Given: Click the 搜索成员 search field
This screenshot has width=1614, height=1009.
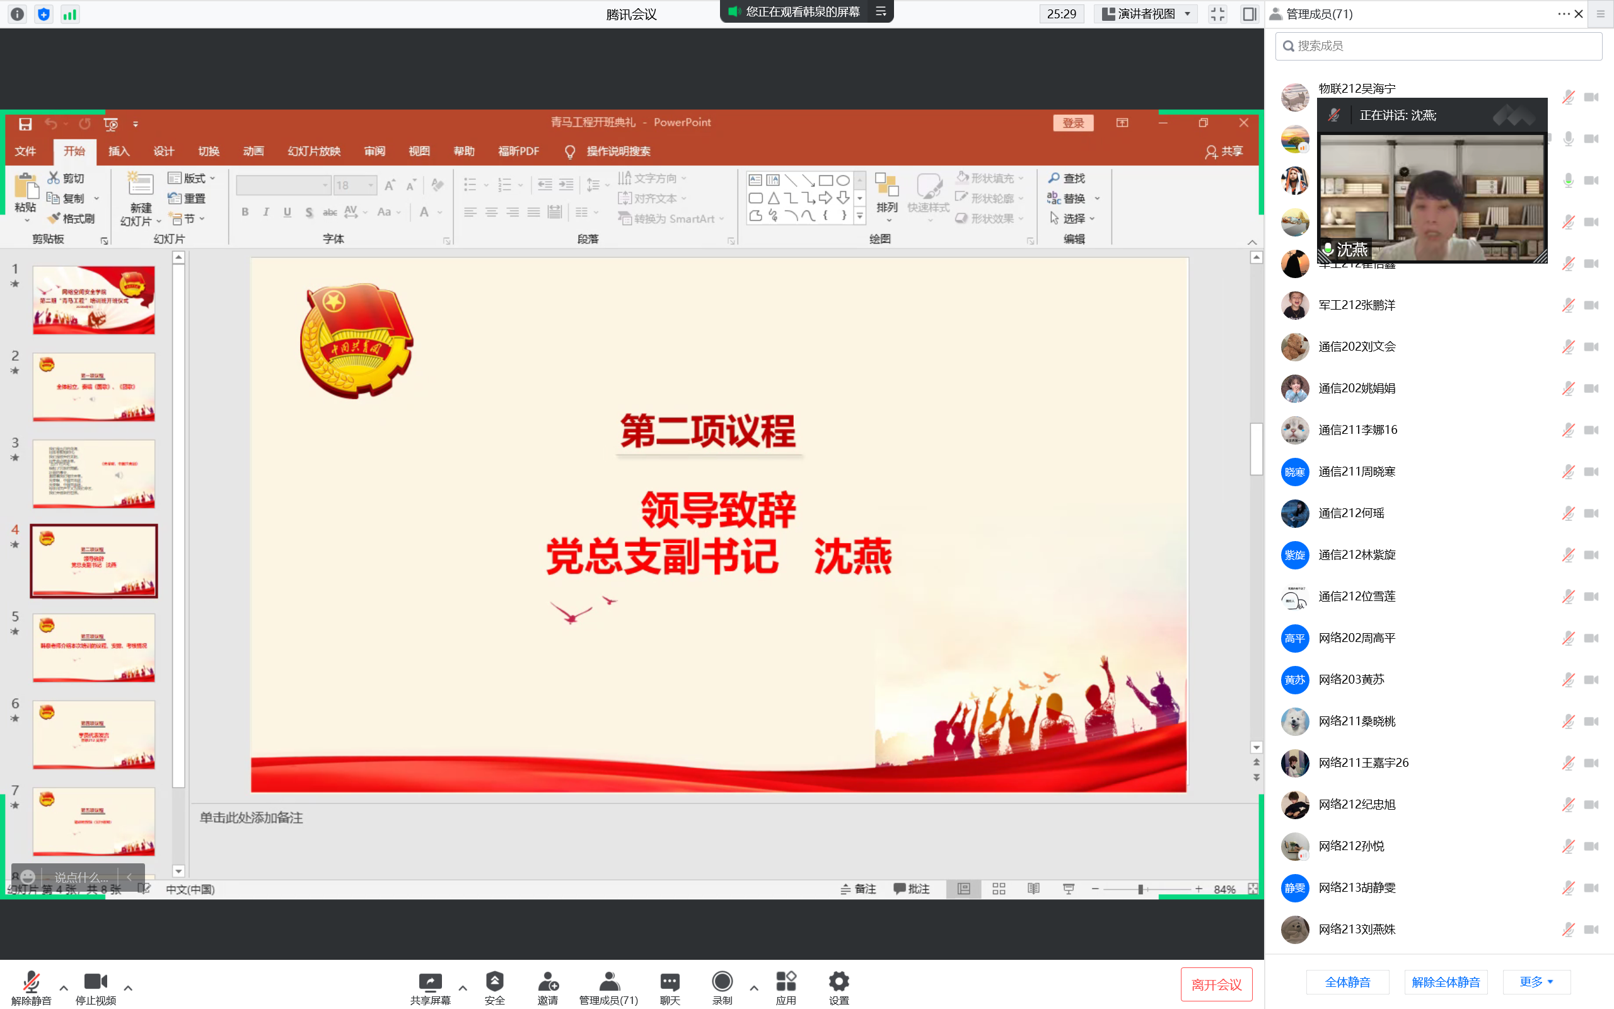Looking at the screenshot, I should point(1439,46).
